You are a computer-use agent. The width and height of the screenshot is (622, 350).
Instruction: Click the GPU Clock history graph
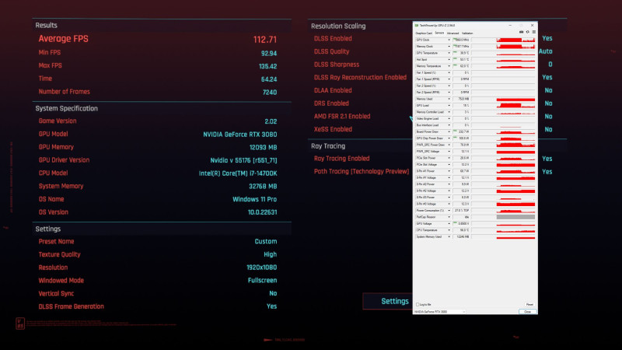pyautogui.click(x=503, y=40)
